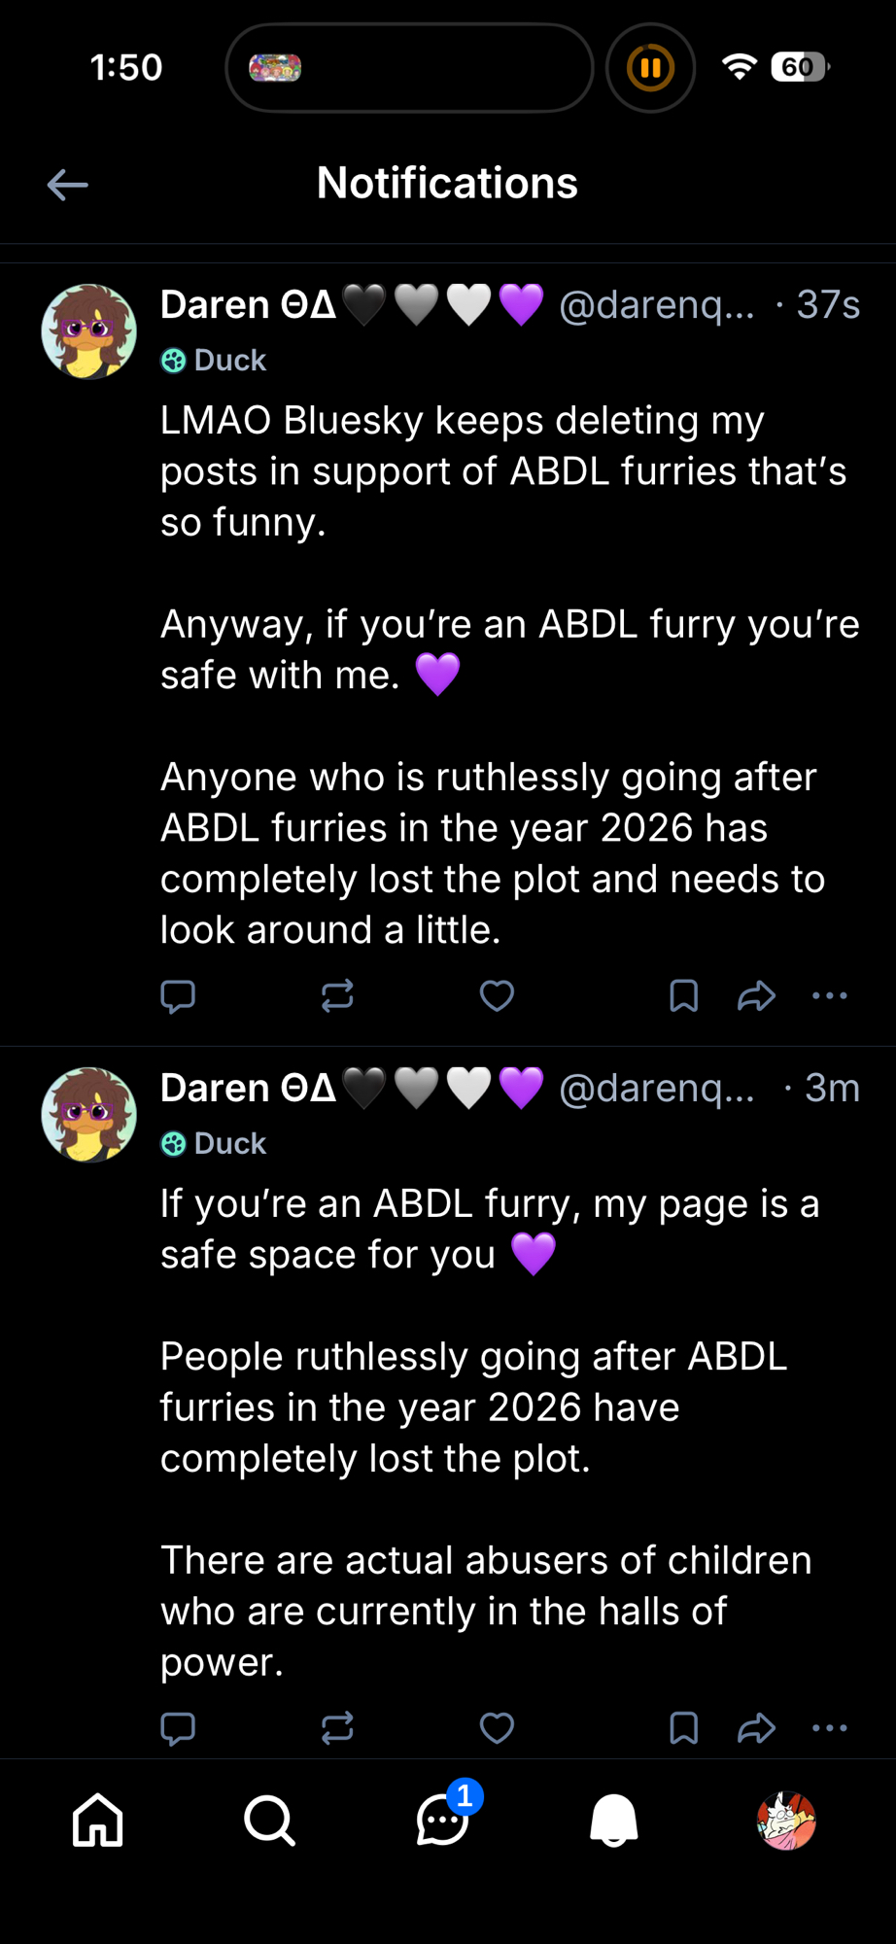Open Chat with one unread message
Image resolution: width=896 pixels, height=1944 pixels.
442,1820
